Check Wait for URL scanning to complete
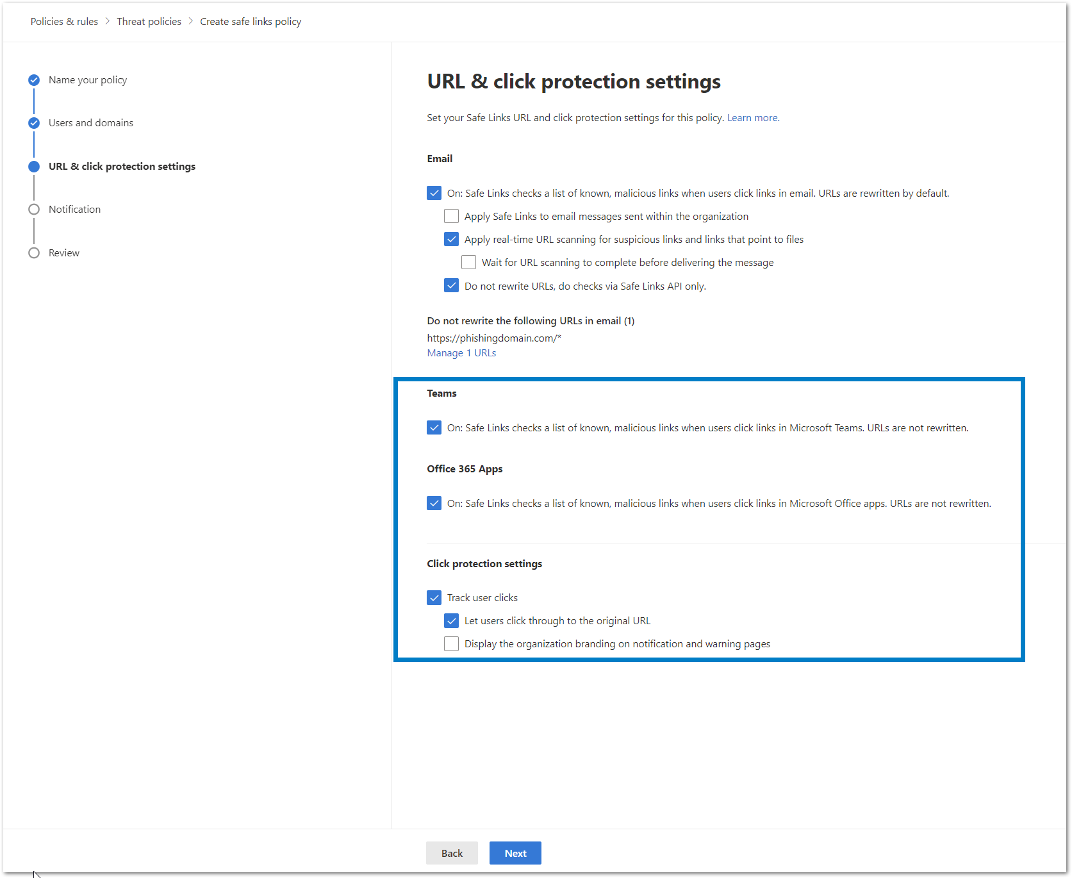 click(x=469, y=262)
